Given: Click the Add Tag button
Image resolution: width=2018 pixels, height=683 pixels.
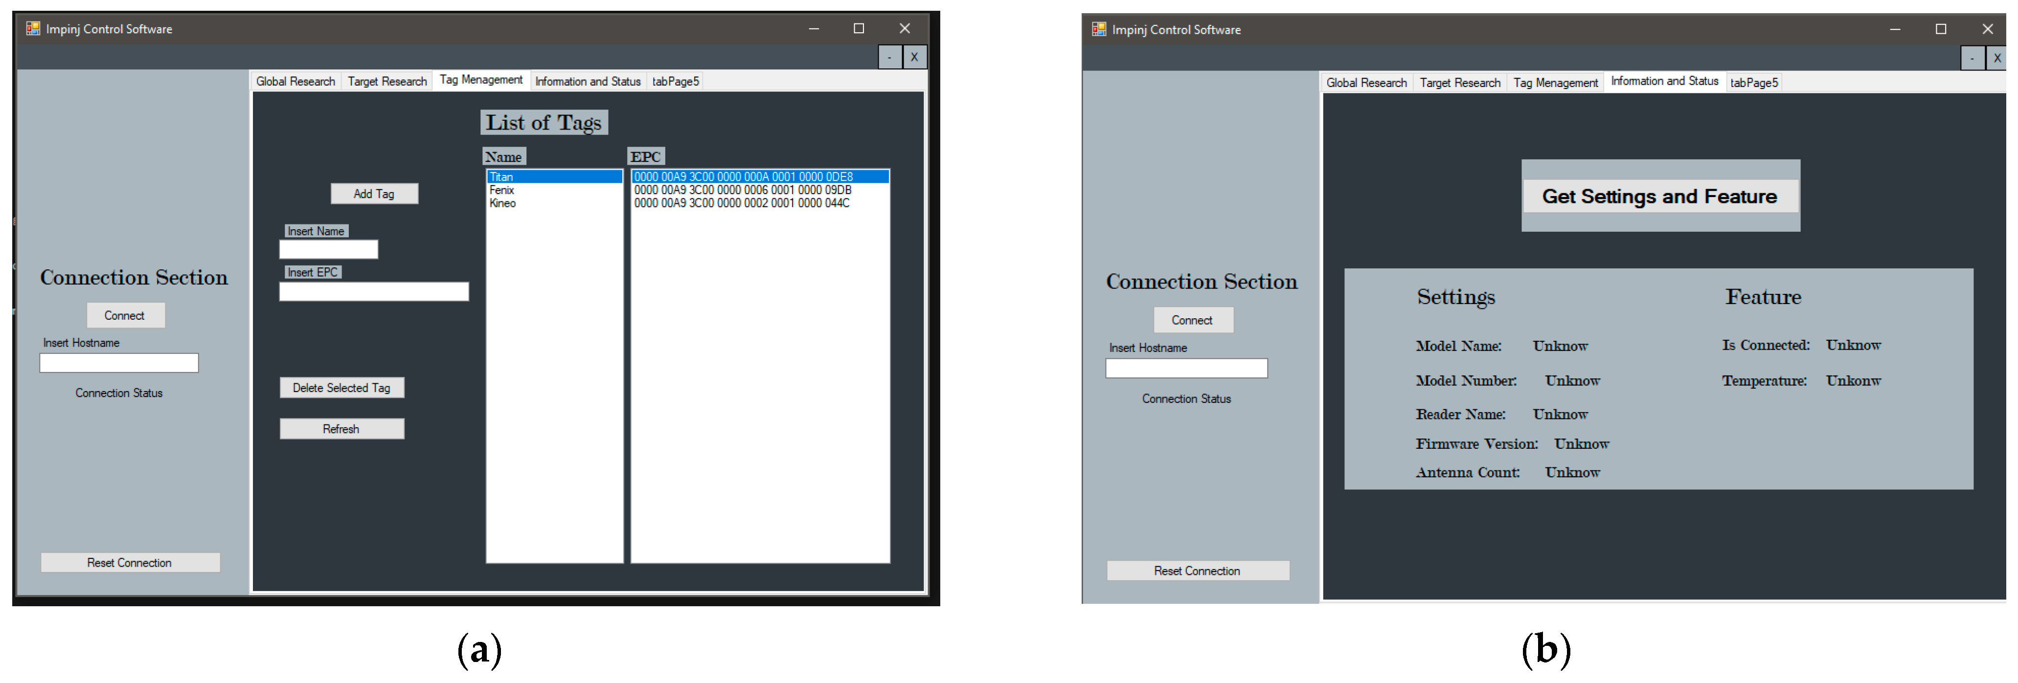Looking at the screenshot, I should (374, 194).
